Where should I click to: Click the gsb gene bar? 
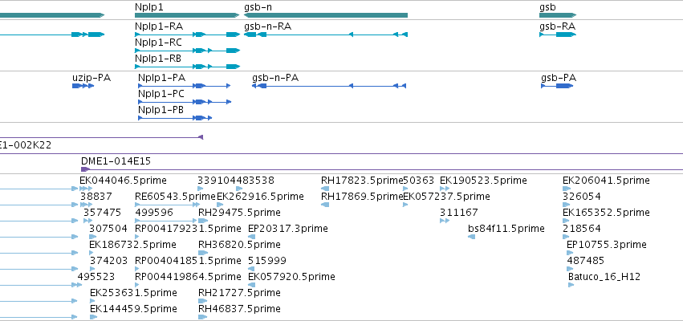[558, 15]
